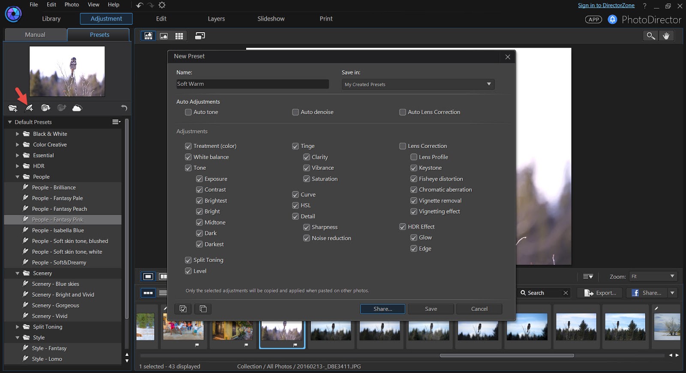Open the viewer sort options icon
Image resolution: width=686 pixels, height=373 pixels.
588,277
